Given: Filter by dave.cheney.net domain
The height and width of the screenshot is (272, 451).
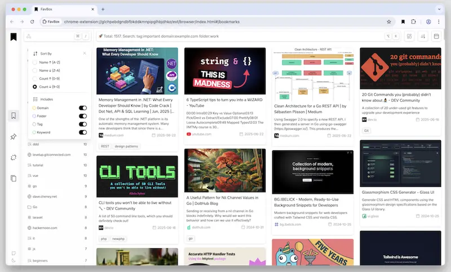Looking at the screenshot, I should [58, 197].
